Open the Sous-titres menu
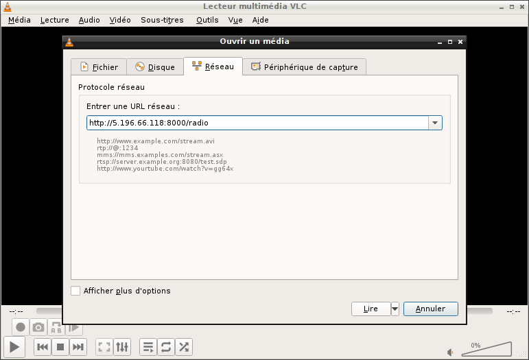 163,20
